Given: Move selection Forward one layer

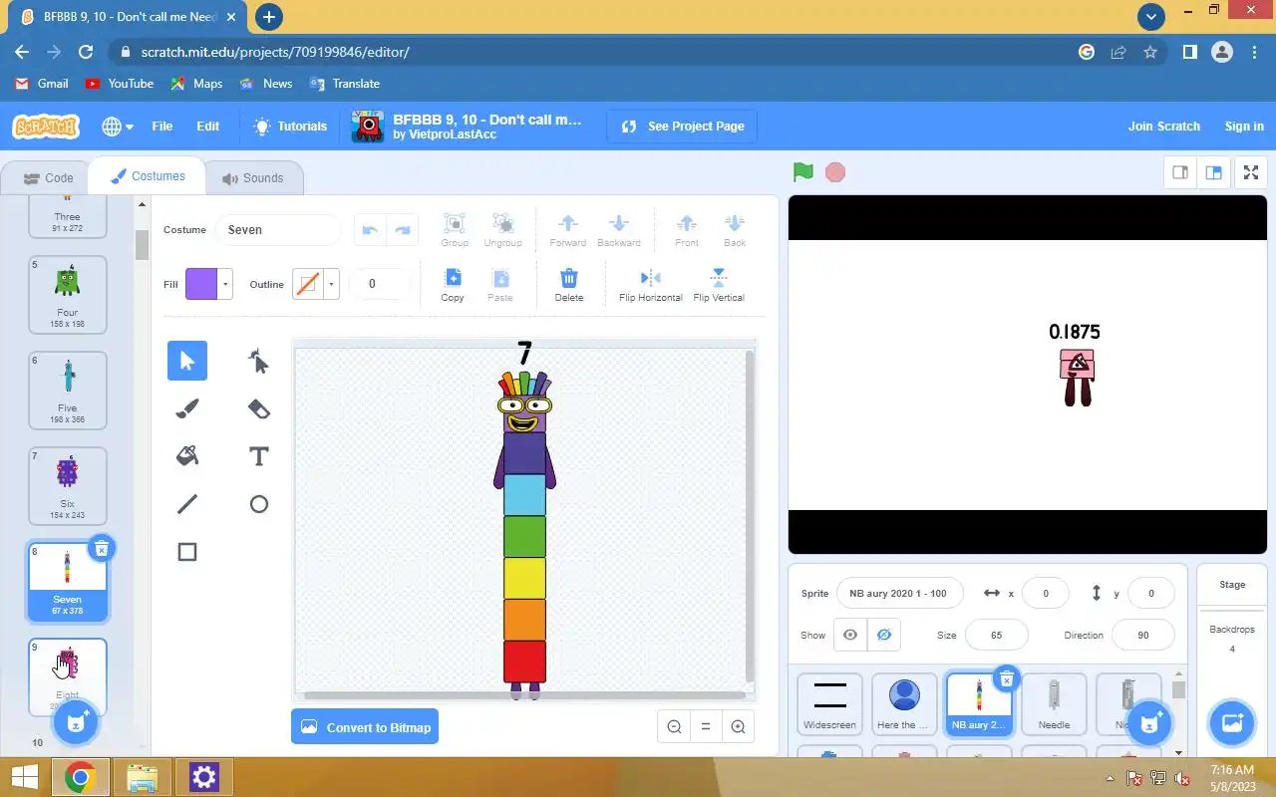Looking at the screenshot, I should [568, 229].
